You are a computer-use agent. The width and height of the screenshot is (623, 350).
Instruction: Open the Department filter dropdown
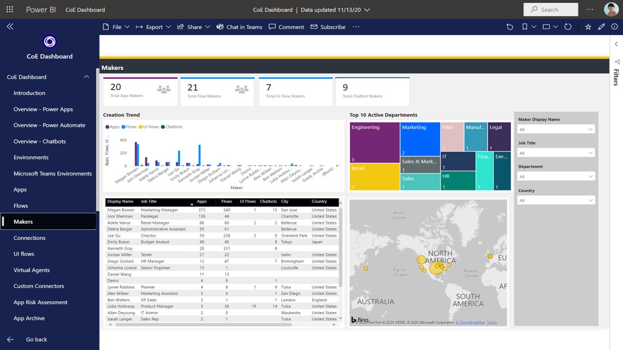pos(556,176)
